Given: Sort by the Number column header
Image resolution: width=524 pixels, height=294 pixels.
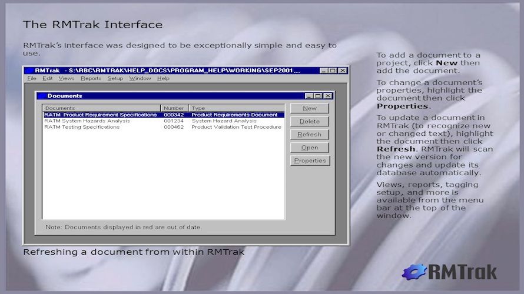Looking at the screenshot, I should click(x=174, y=108).
